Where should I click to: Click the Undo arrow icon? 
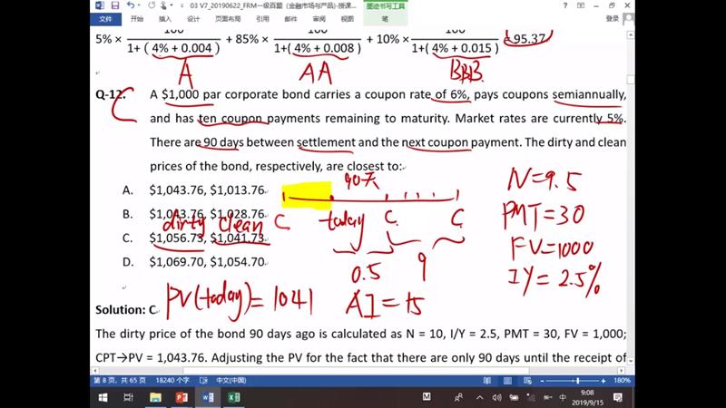[130, 5]
